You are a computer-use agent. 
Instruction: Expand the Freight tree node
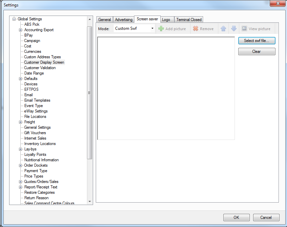pyautogui.click(x=21, y=122)
